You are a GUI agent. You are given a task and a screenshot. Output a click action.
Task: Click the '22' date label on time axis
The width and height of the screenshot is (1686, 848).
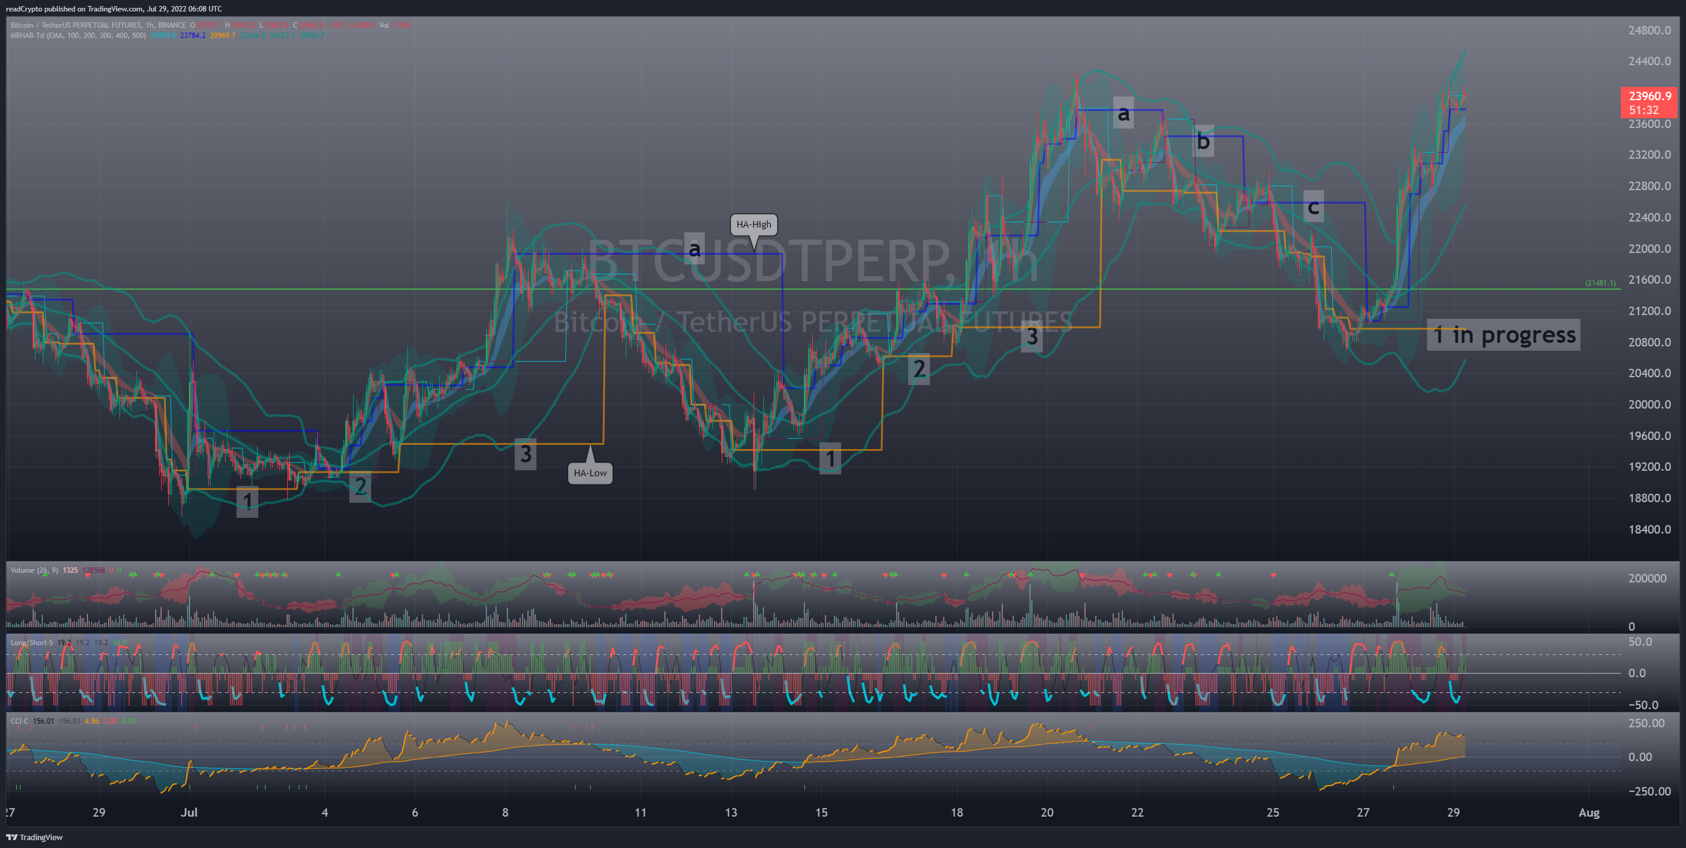click(x=1137, y=812)
